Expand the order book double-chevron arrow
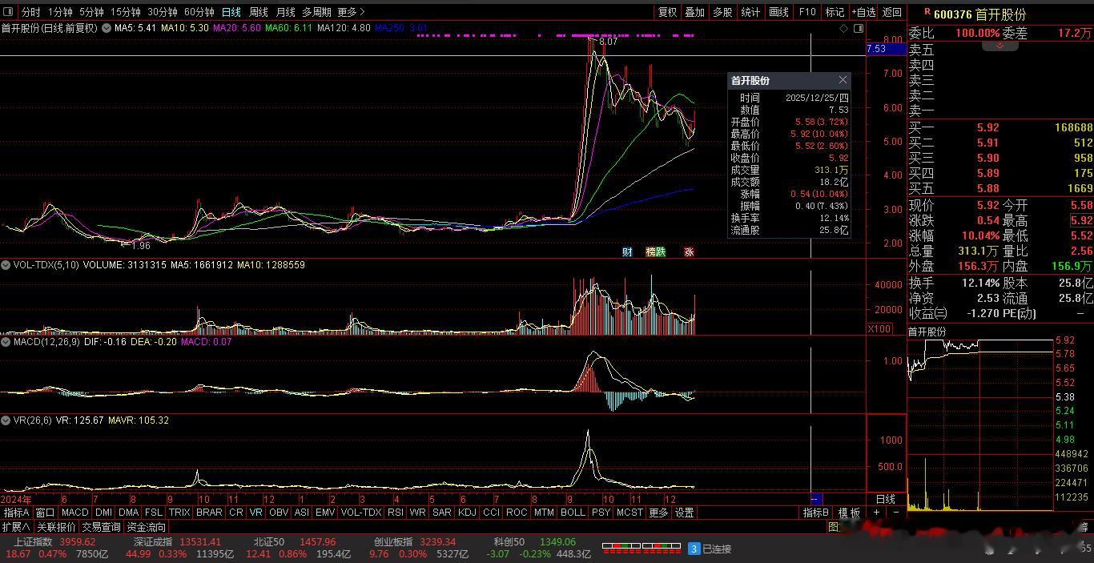 (x=999, y=46)
